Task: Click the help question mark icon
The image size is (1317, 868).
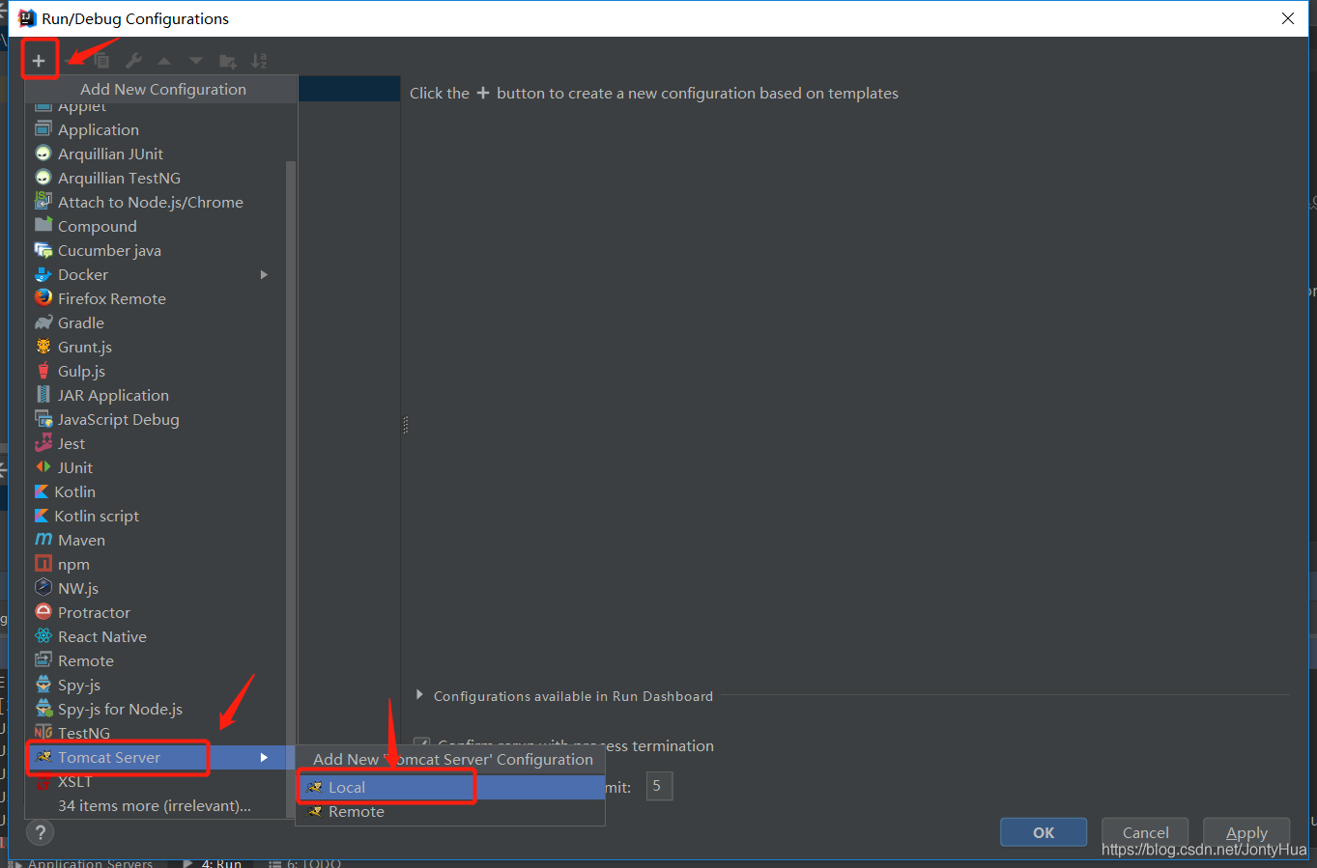Action: coord(40,832)
